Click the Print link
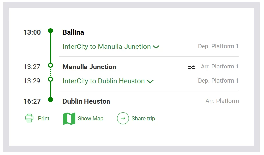Screen dimensions: 264x155 (x=44, y=119)
